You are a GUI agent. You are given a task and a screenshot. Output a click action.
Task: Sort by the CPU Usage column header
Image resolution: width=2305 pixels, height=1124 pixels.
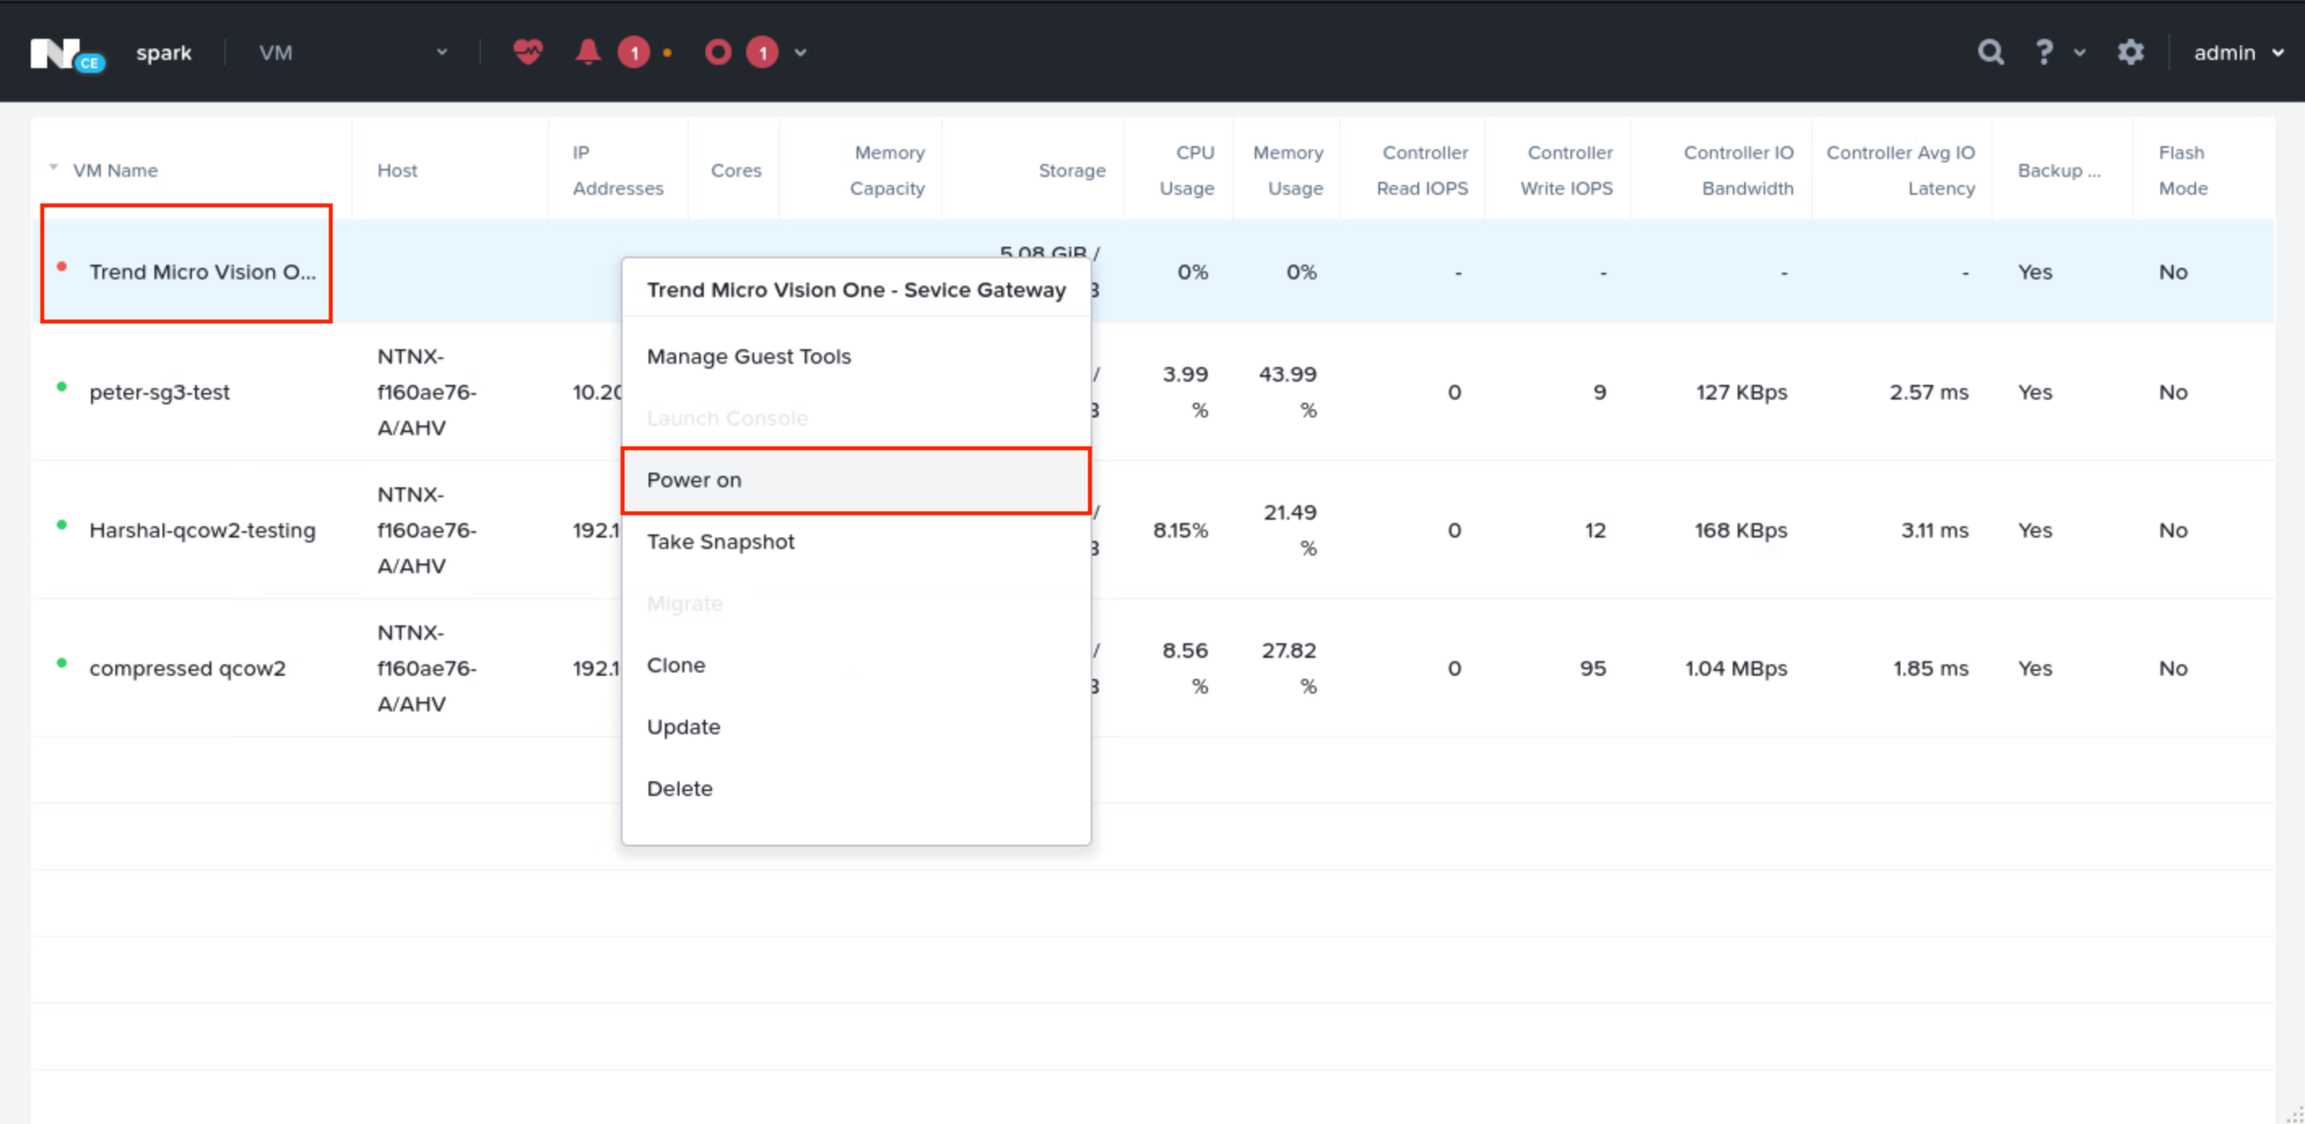(1187, 170)
